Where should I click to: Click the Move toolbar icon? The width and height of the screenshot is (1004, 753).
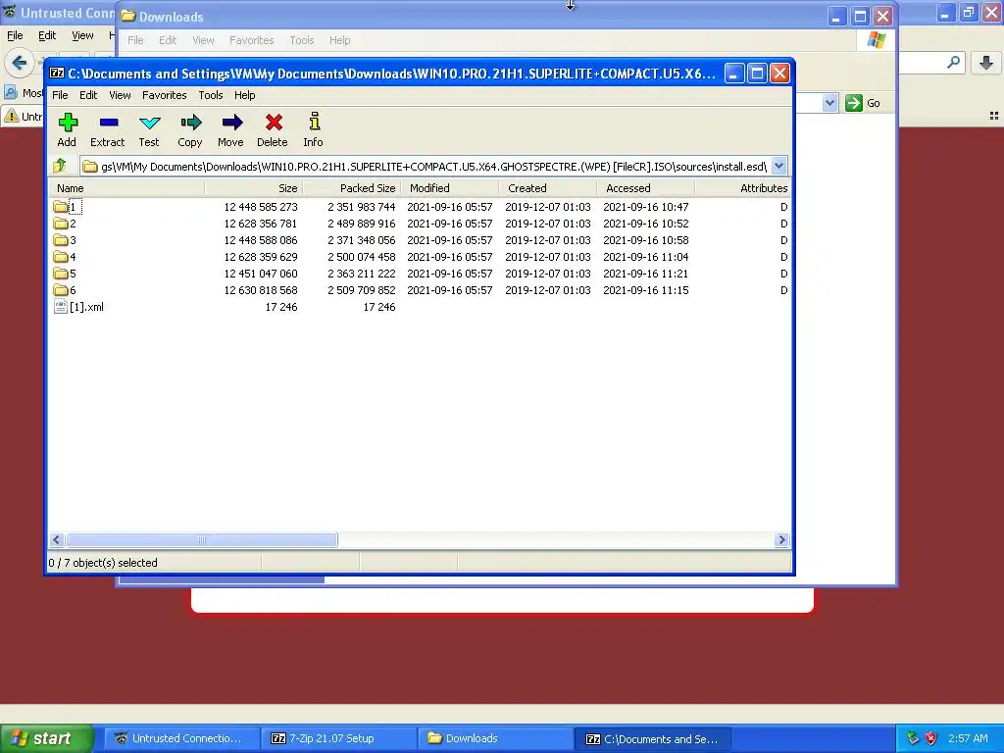point(231,123)
